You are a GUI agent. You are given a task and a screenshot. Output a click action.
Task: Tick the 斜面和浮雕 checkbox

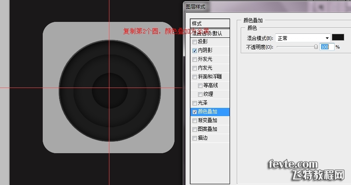(x=195, y=77)
